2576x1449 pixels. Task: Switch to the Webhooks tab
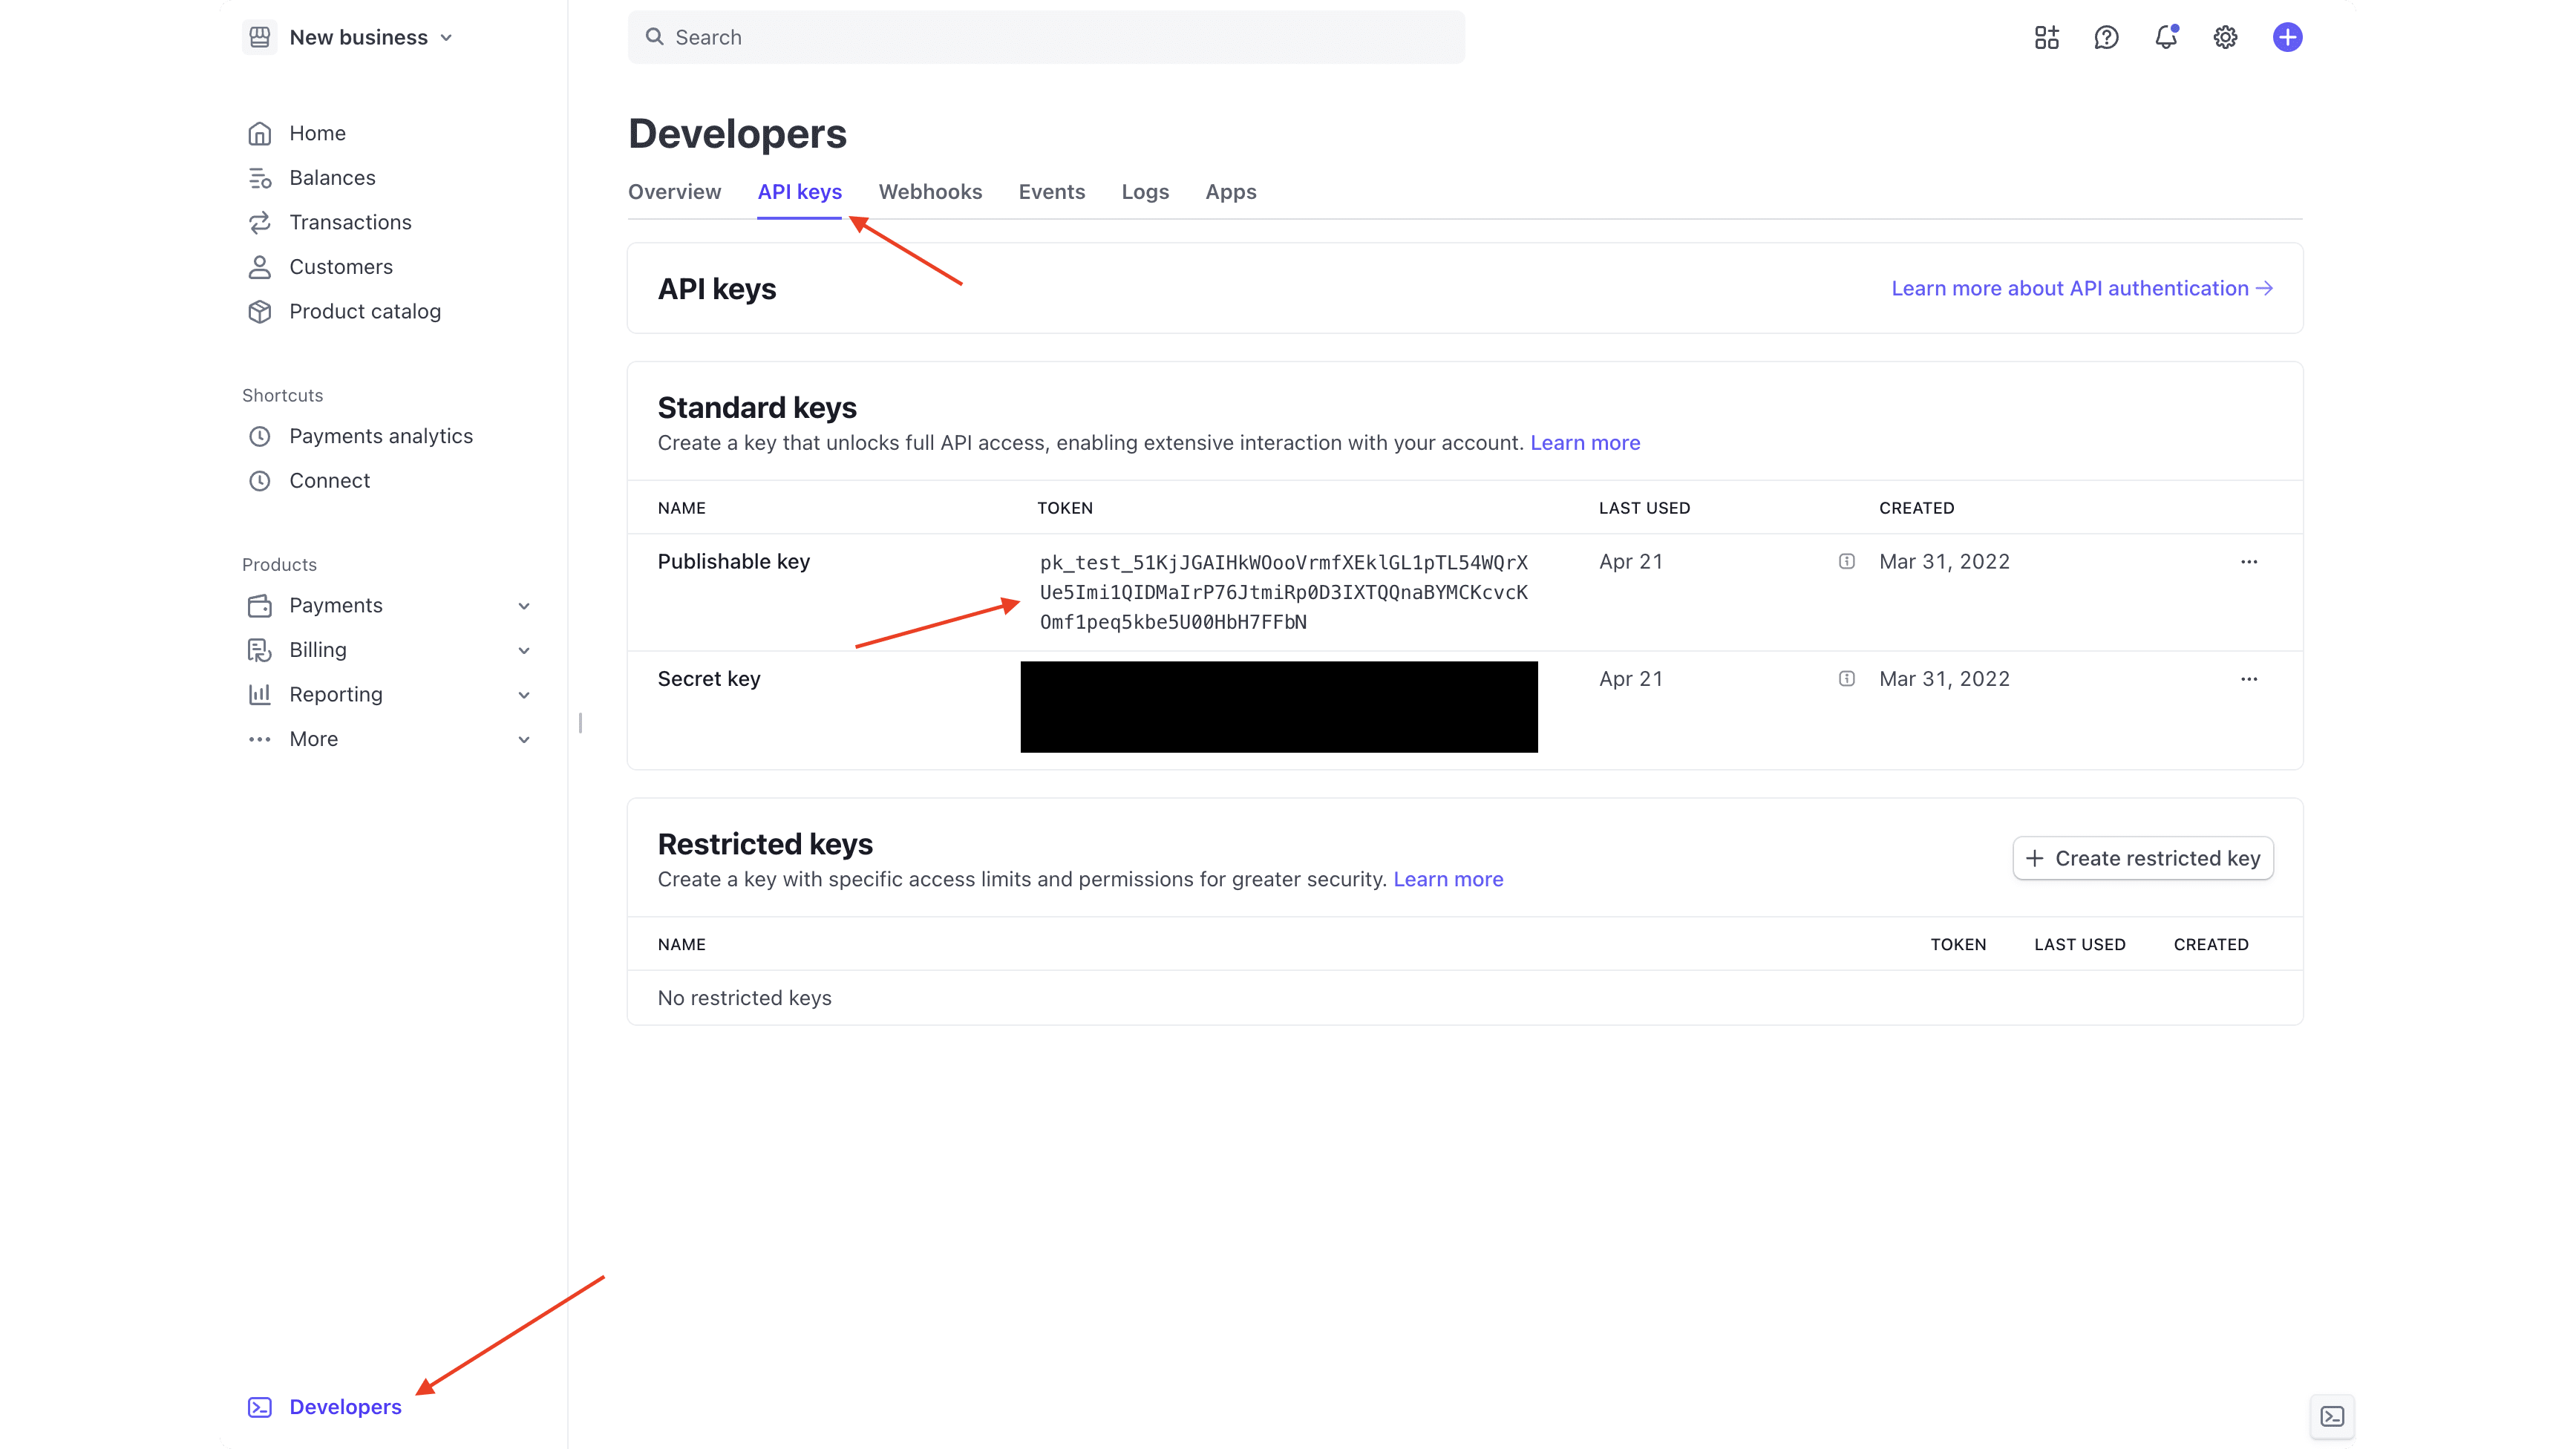(930, 192)
